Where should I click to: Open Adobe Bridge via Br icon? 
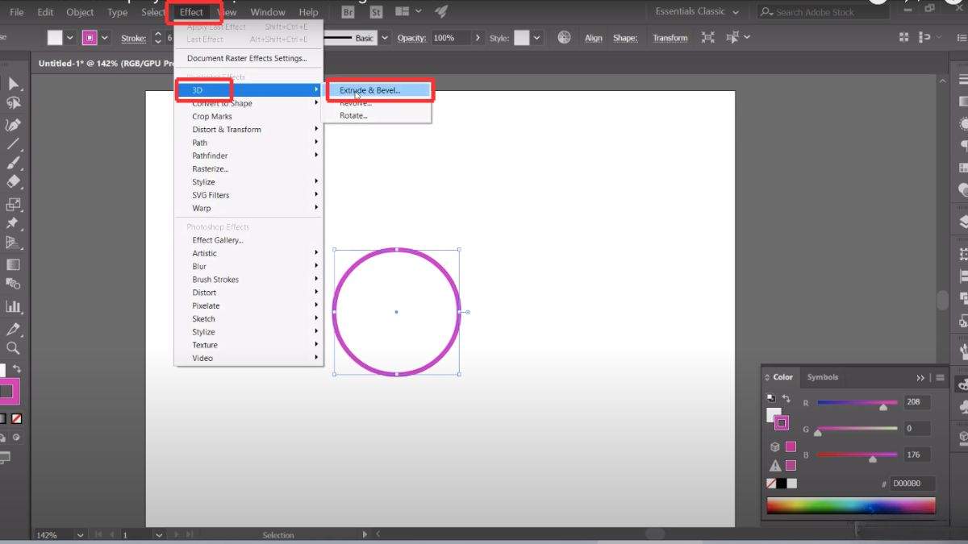[x=348, y=12]
